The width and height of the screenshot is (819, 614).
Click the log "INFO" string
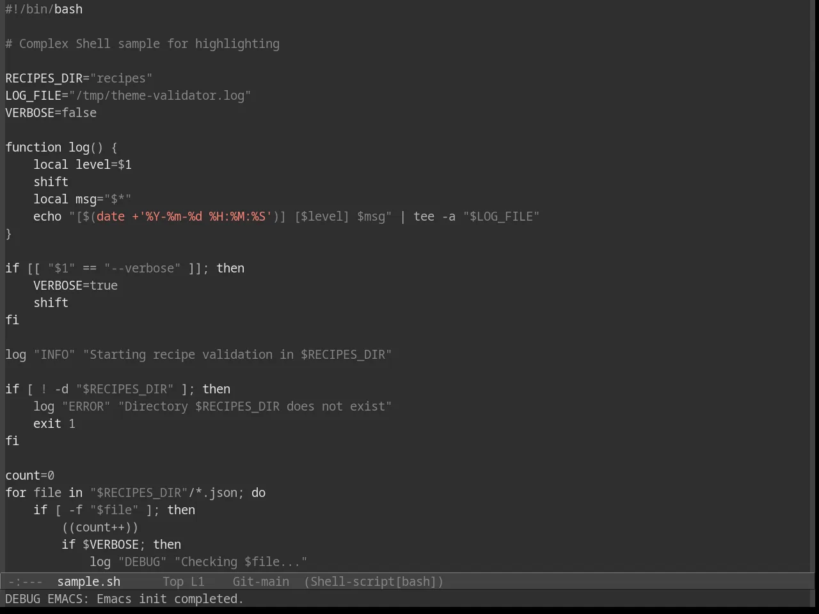[54, 355]
